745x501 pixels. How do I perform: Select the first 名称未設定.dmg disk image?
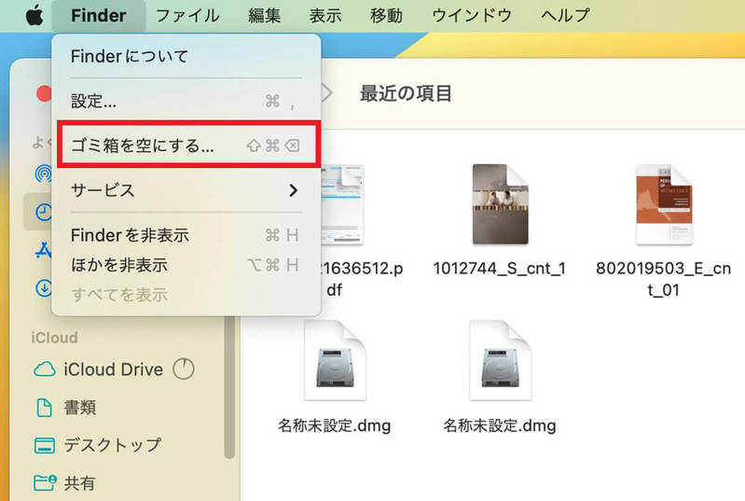(x=335, y=360)
